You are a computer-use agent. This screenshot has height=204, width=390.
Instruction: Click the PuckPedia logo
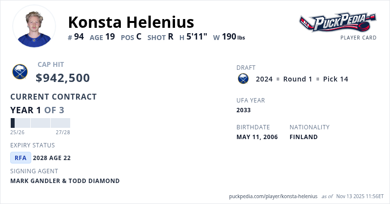click(337, 22)
